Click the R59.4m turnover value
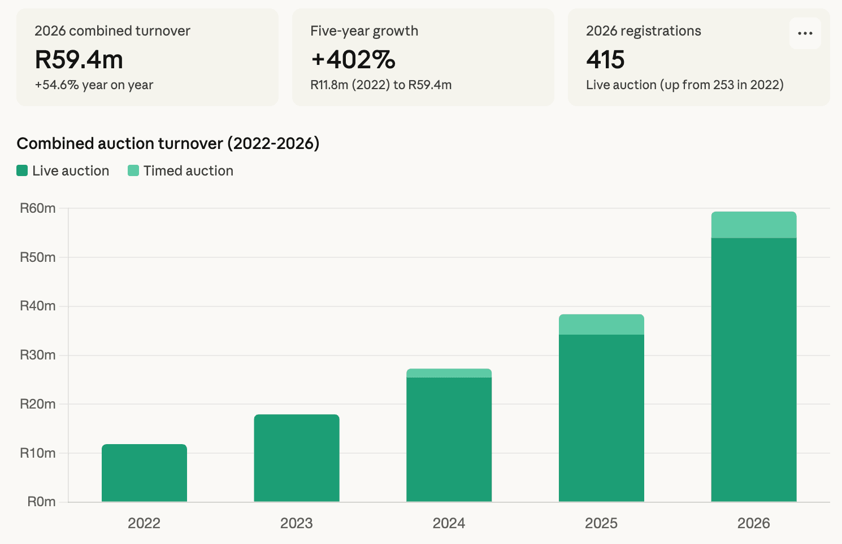This screenshot has height=544, width=842. point(79,59)
